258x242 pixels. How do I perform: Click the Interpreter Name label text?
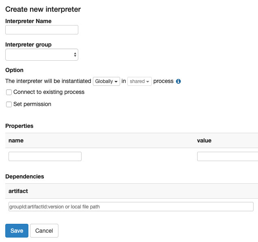(28, 21)
